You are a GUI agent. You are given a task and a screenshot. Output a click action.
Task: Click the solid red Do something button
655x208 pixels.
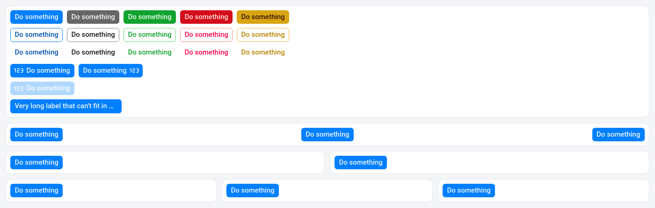tap(206, 17)
